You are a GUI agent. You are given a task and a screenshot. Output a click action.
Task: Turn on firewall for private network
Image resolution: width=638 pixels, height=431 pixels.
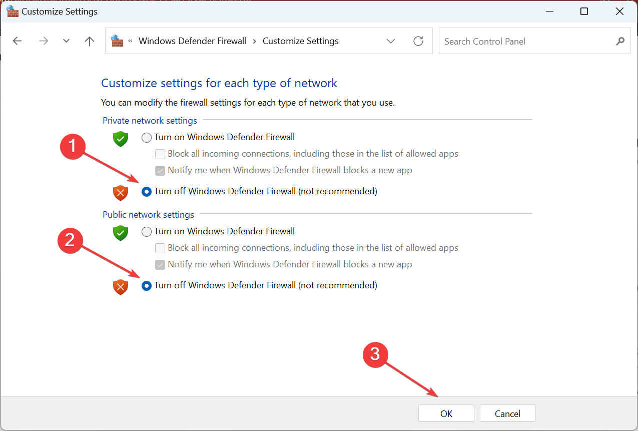[x=147, y=138]
